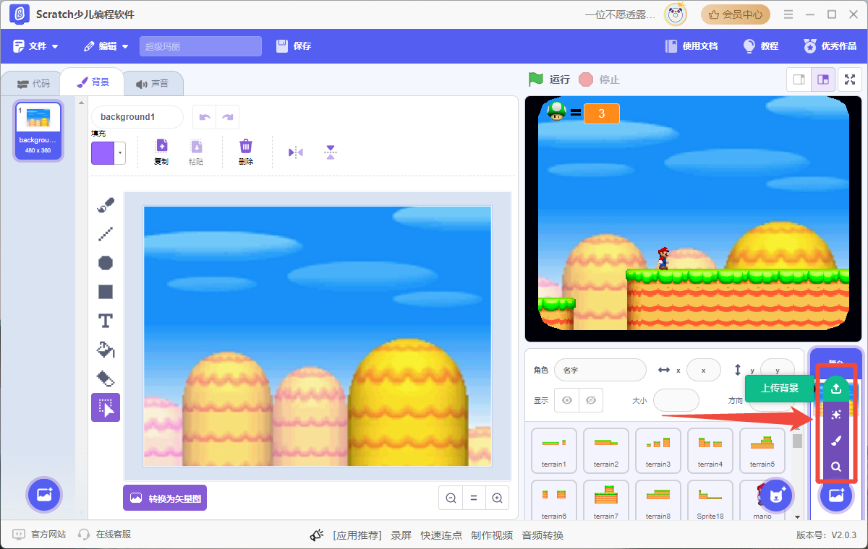Choose the surprise backdrop sparkle icon
Screen dimensions: 868x549
click(836, 415)
